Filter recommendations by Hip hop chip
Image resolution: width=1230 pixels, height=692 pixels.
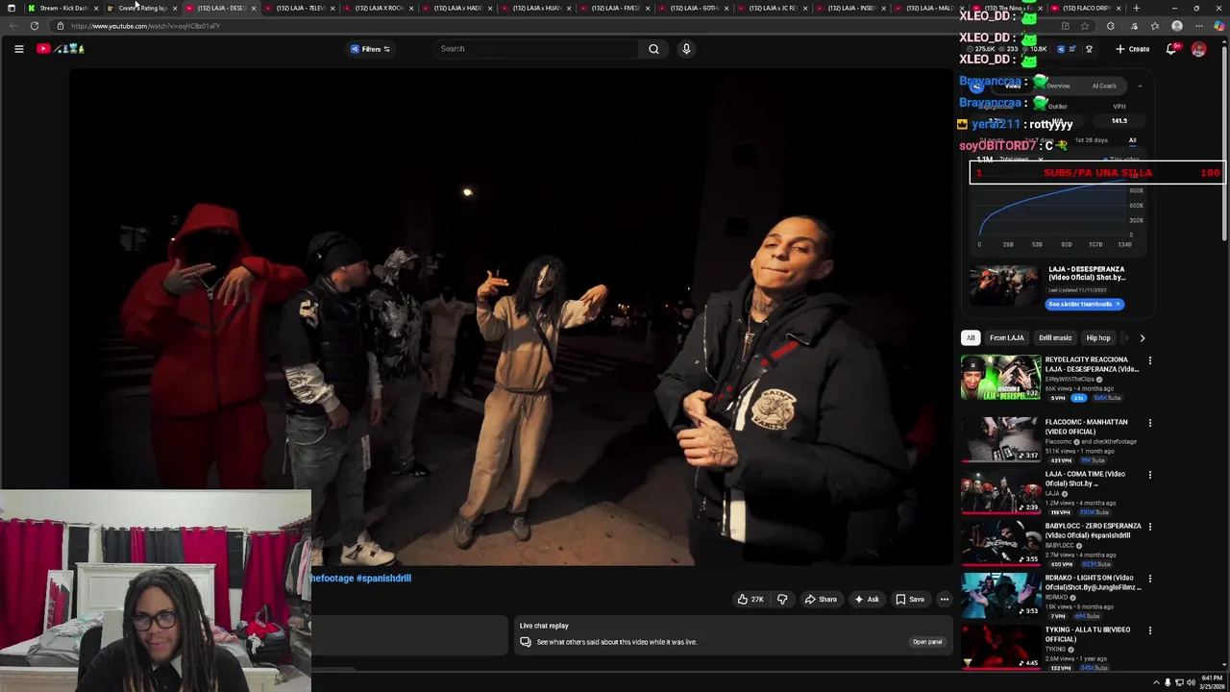coord(1098,338)
